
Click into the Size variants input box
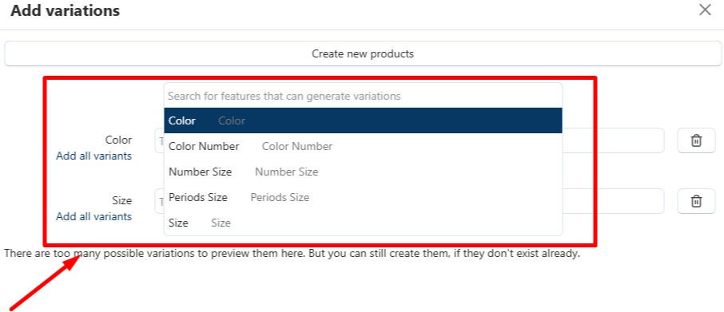click(x=613, y=201)
